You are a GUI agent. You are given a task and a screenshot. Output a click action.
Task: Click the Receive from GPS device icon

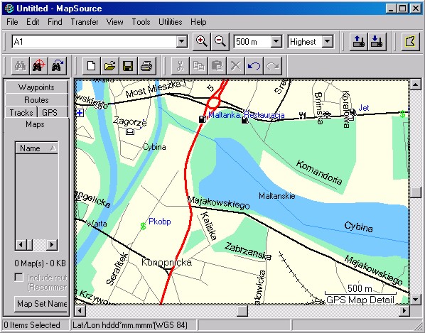point(377,42)
